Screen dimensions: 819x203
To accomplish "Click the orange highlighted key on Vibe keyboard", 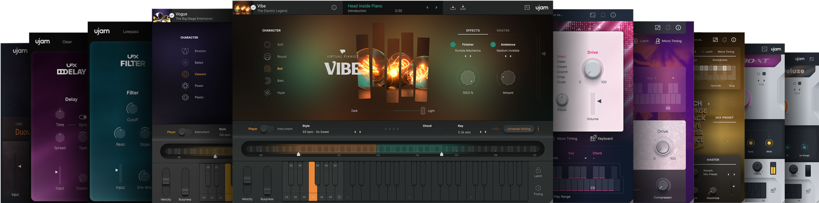I will [x=312, y=181].
